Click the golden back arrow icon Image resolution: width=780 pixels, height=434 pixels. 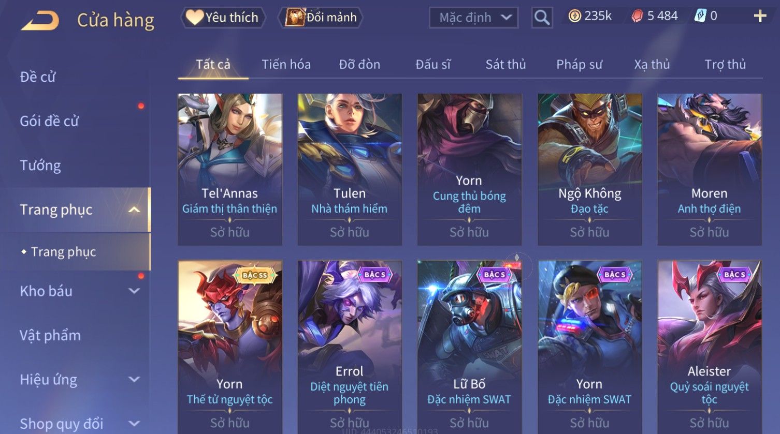coord(40,21)
